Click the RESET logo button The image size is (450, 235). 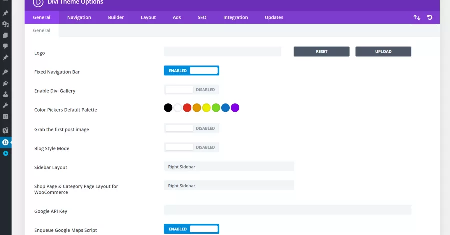pos(321,52)
